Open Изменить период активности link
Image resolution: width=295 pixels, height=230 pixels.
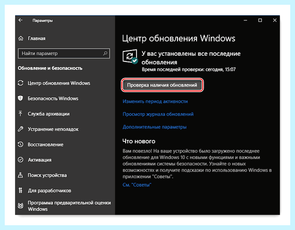pyautogui.click(x=155, y=101)
